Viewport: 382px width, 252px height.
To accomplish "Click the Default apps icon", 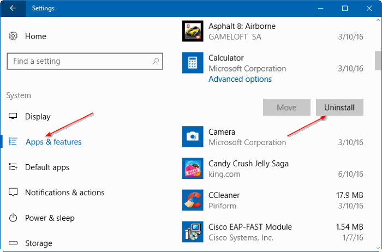I will (x=13, y=167).
